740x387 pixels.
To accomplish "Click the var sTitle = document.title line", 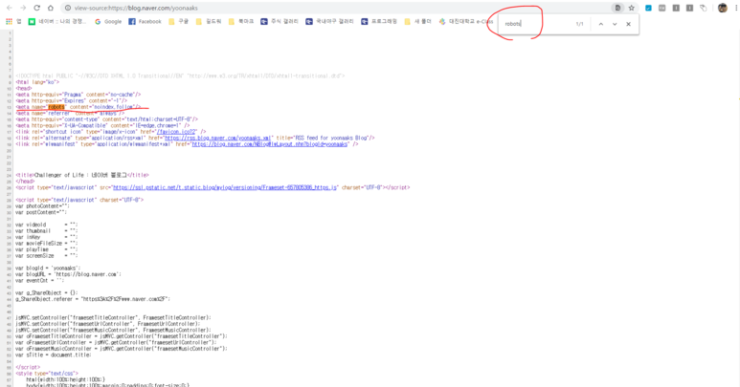I will [x=53, y=355].
